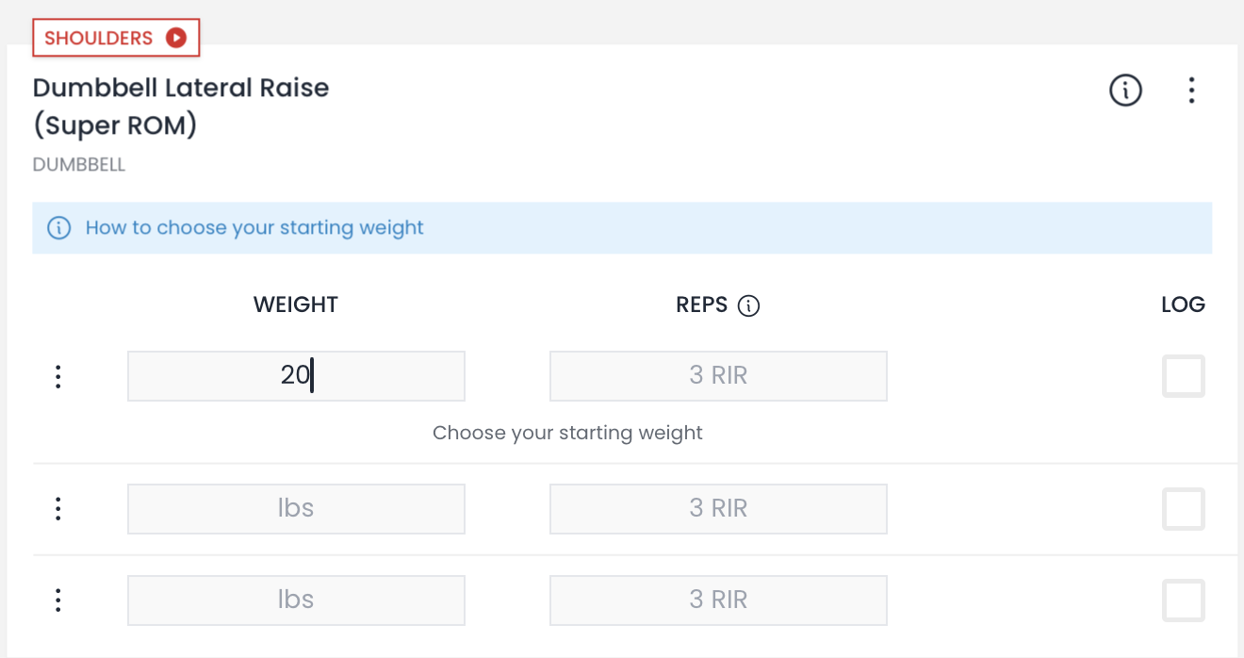Check the third set log checkbox

1183,600
